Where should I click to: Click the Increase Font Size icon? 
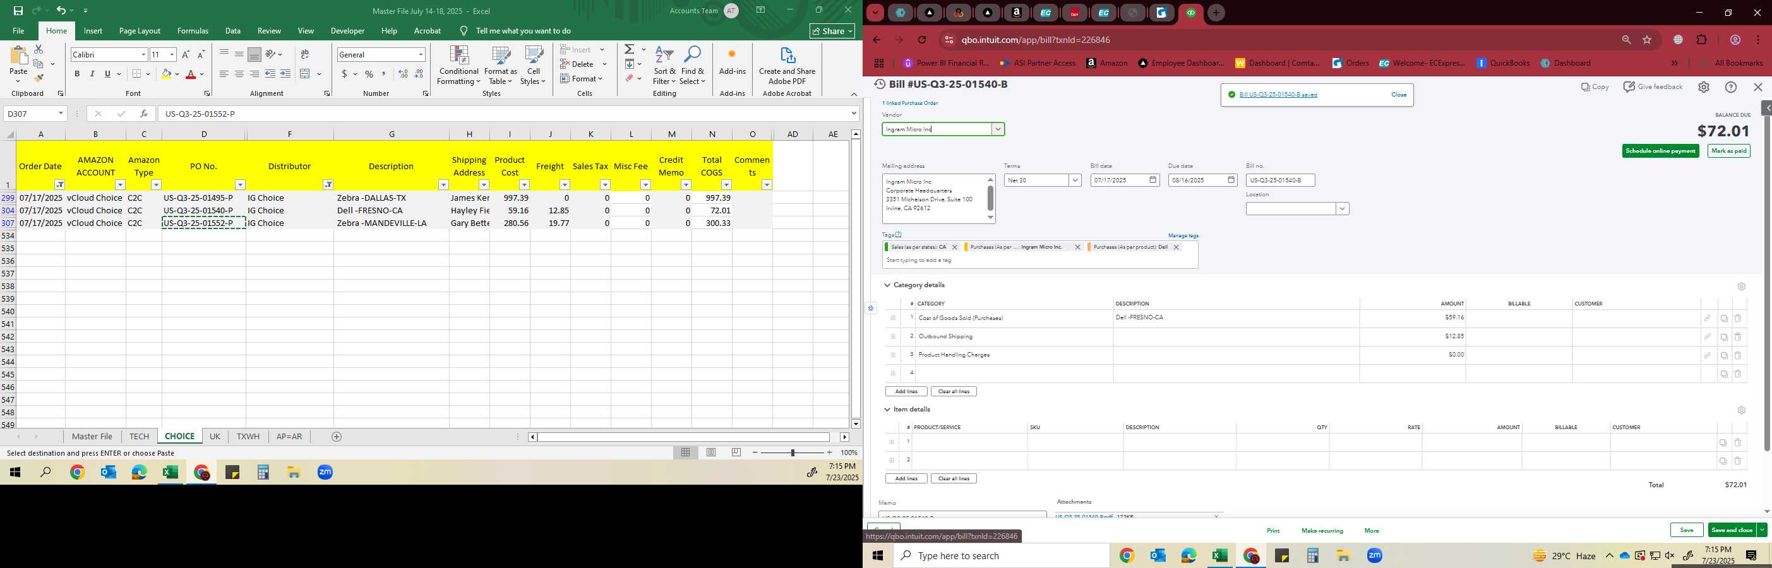click(186, 54)
